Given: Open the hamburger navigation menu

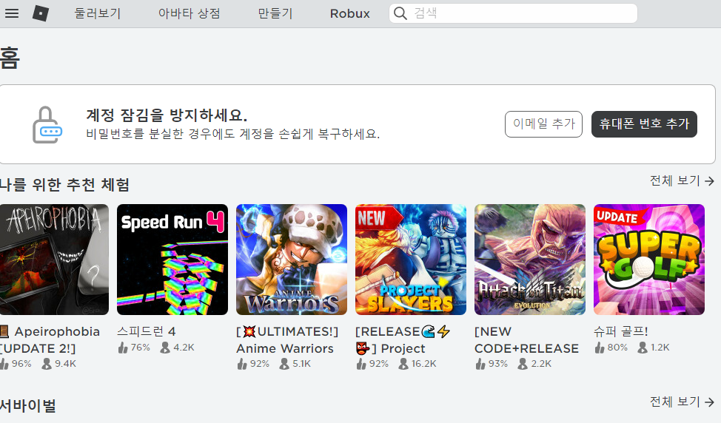Looking at the screenshot, I should pos(12,13).
